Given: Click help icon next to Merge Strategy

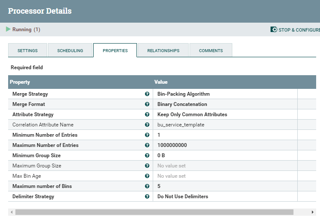Looking at the screenshot, I should (x=147, y=94).
